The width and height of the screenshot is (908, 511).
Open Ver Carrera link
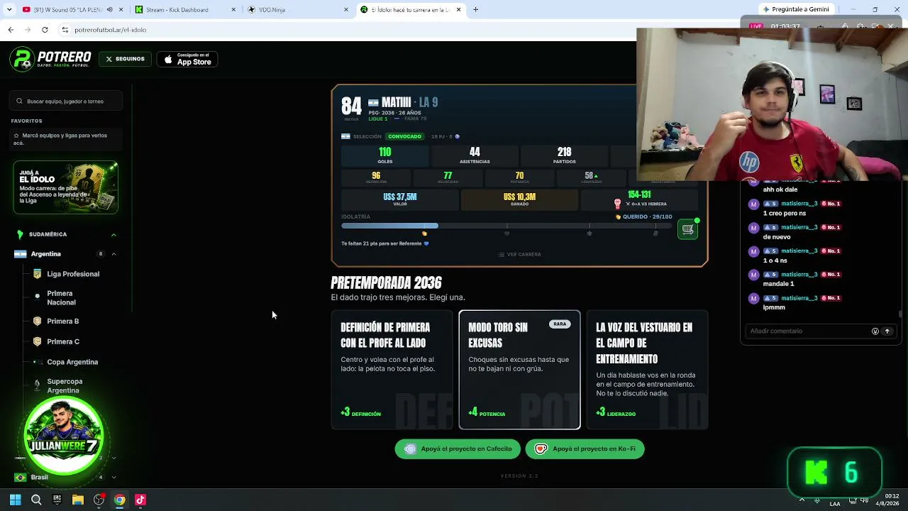point(519,254)
